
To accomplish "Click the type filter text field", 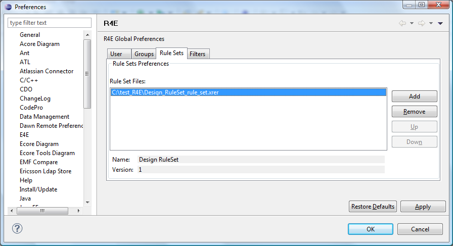I will (x=50, y=23).
